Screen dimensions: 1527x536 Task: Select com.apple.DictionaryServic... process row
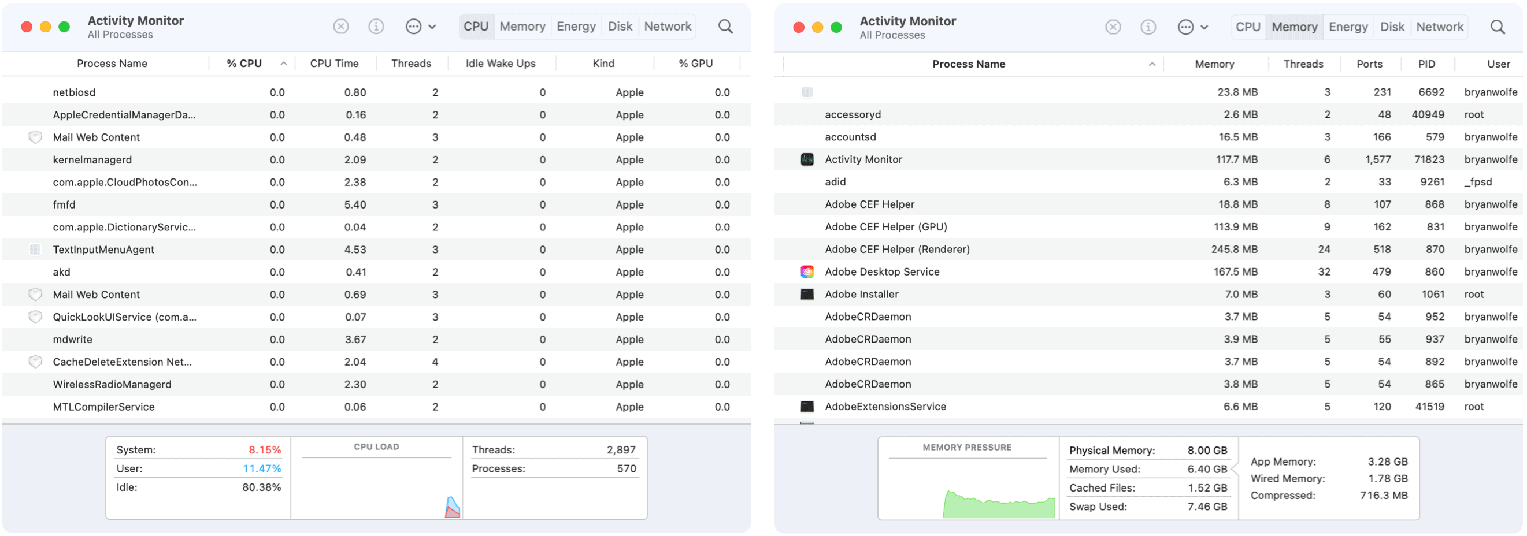click(376, 228)
